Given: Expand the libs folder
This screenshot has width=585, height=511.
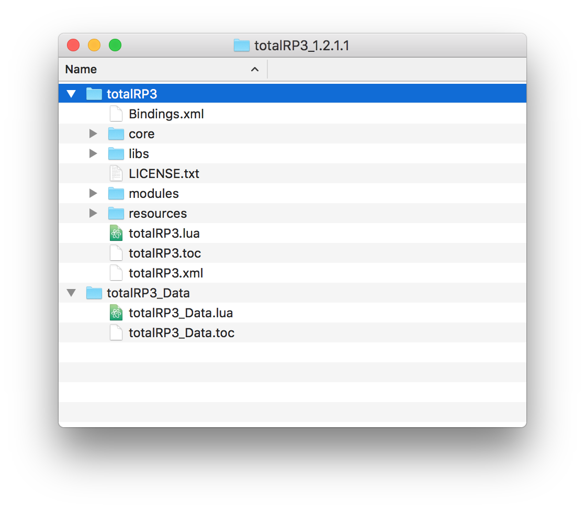Looking at the screenshot, I should (x=93, y=153).
